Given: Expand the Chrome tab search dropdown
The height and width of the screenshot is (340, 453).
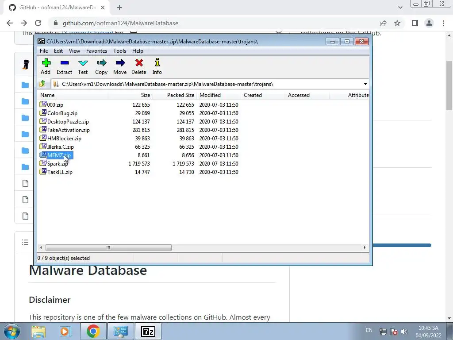Looking at the screenshot, I should coord(400,8).
